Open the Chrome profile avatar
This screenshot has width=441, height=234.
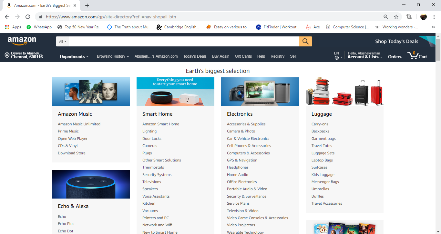(424, 17)
